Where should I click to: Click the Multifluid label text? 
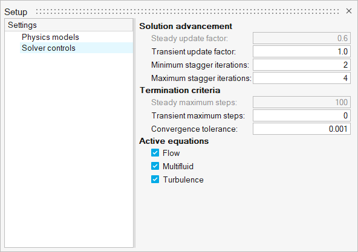coord(178,166)
